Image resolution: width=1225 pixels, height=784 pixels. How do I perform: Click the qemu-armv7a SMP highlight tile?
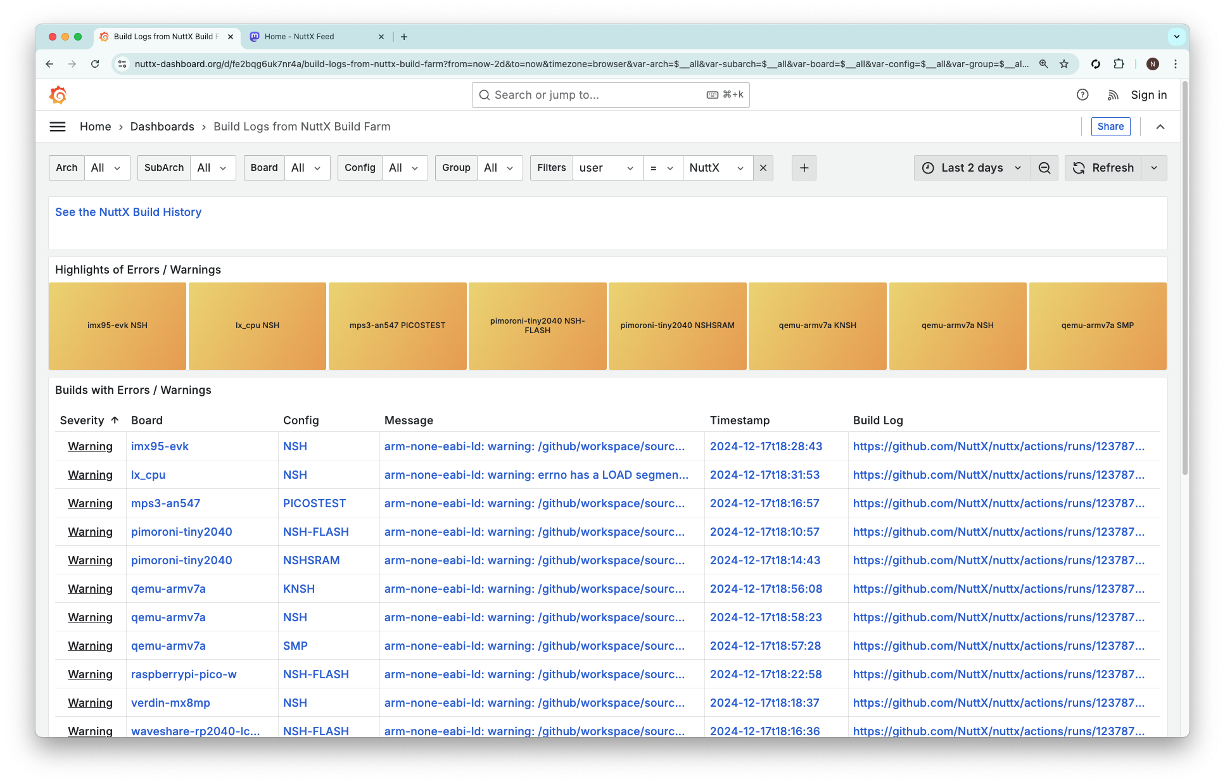pyautogui.click(x=1098, y=326)
